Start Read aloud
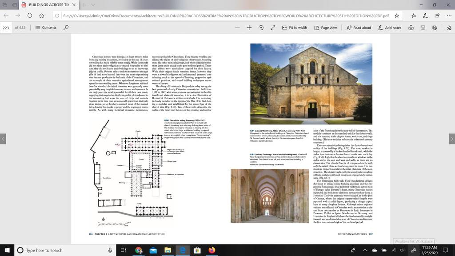 (x=359, y=28)
